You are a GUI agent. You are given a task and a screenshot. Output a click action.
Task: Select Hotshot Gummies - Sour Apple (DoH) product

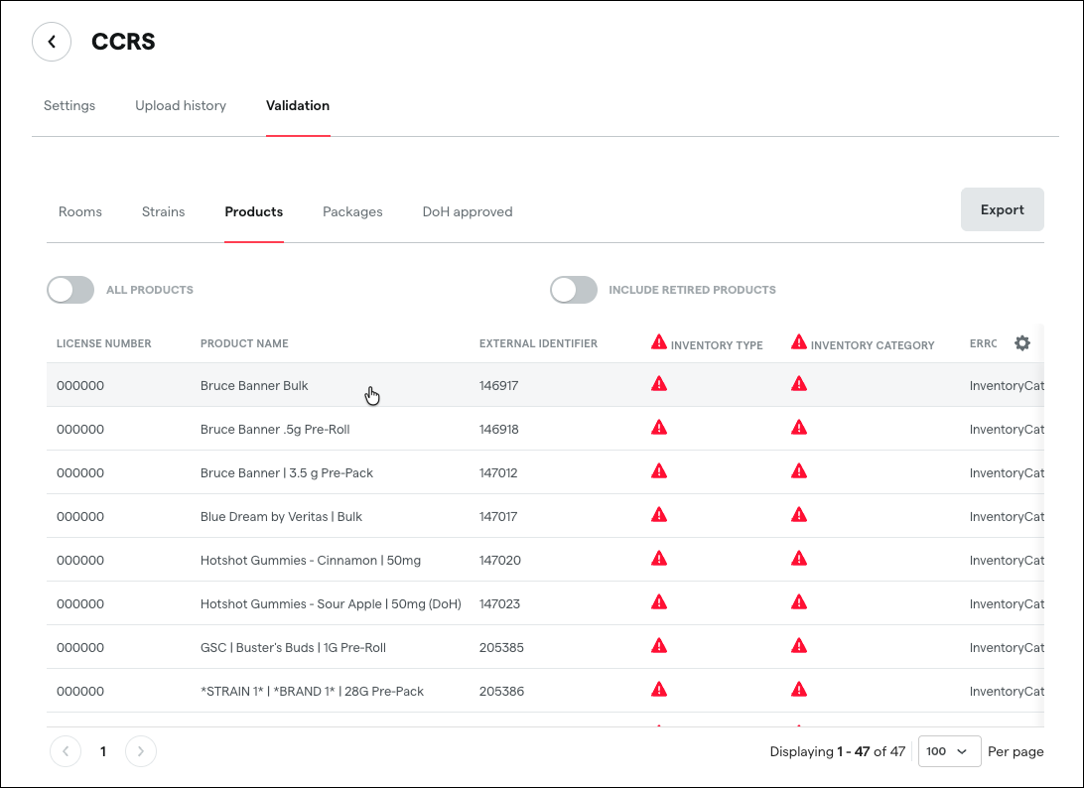pyautogui.click(x=331, y=603)
